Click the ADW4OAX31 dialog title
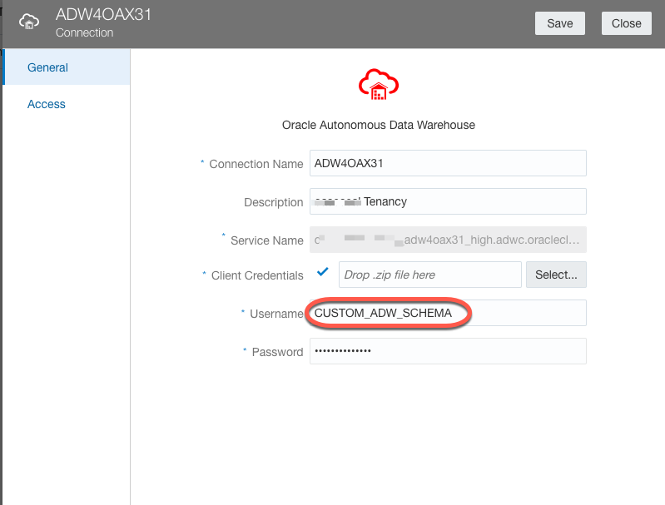Image resolution: width=665 pixels, height=505 pixels. pyautogui.click(x=103, y=14)
